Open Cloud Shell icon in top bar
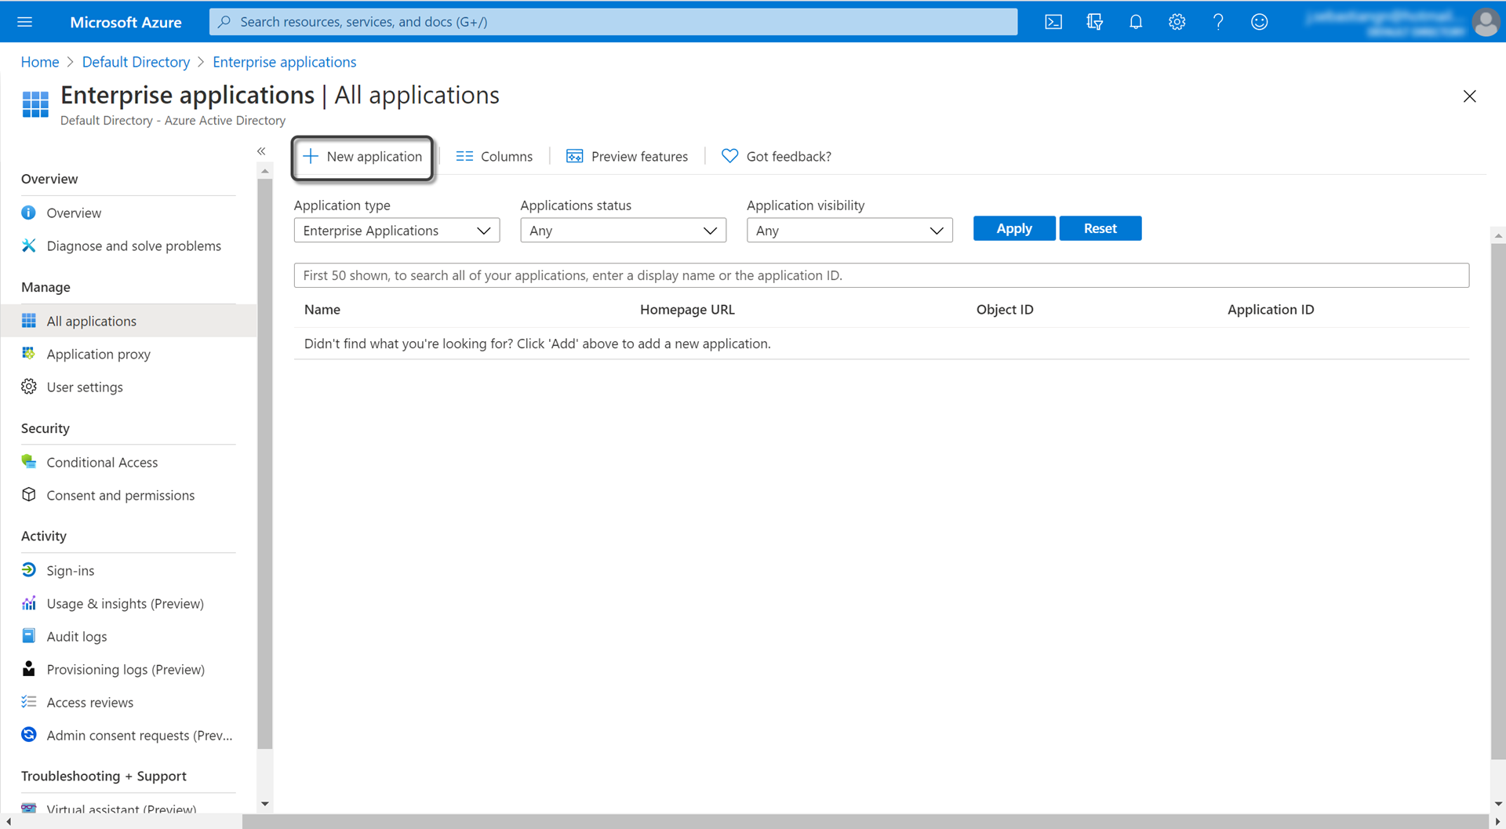The height and width of the screenshot is (829, 1506). pos(1053,22)
